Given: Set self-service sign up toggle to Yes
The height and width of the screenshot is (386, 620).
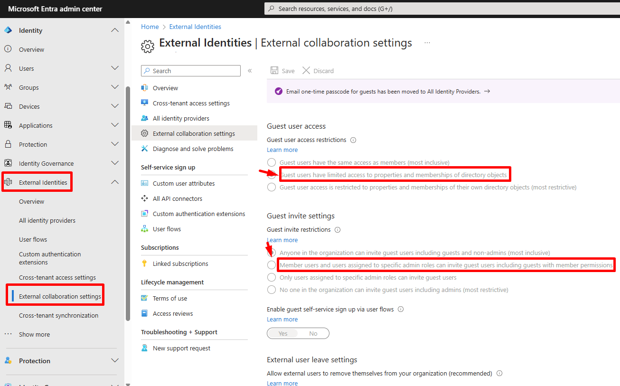Looking at the screenshot, I should click(x=283, y=333).
